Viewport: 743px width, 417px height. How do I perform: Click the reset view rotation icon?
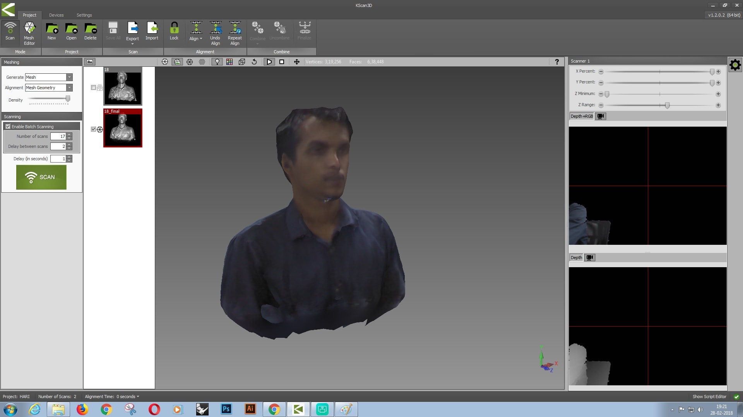tap(254, 62)
